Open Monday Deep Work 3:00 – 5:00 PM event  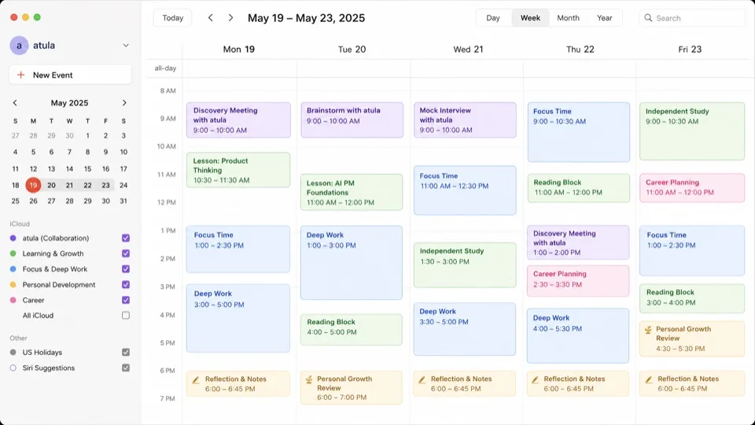tap(238, 318)
